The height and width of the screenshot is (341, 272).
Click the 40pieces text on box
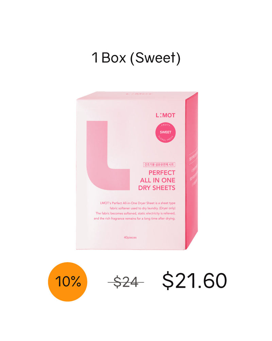click(x=130, y=237)
